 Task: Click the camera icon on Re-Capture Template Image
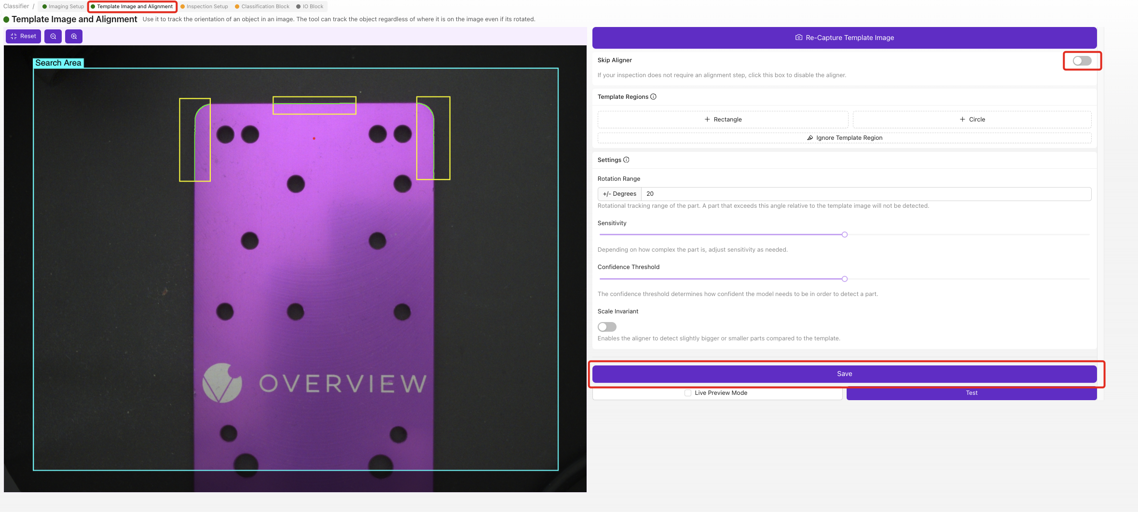(x=798, y=37)
